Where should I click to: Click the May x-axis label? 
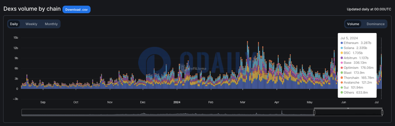click(x=310, y=102)
